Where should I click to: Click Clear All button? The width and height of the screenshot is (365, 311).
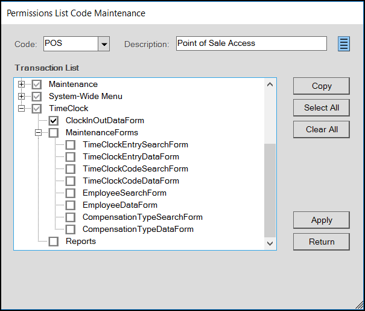pyautogui.click(x=322, y=129)
